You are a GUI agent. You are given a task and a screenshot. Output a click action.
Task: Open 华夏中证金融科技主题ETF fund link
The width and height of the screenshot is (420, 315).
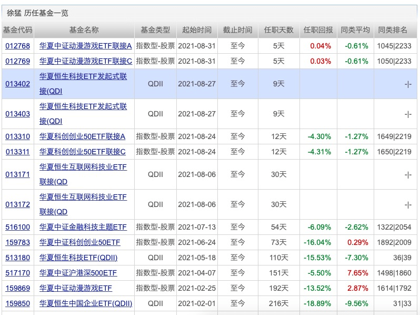coord(83,227)
